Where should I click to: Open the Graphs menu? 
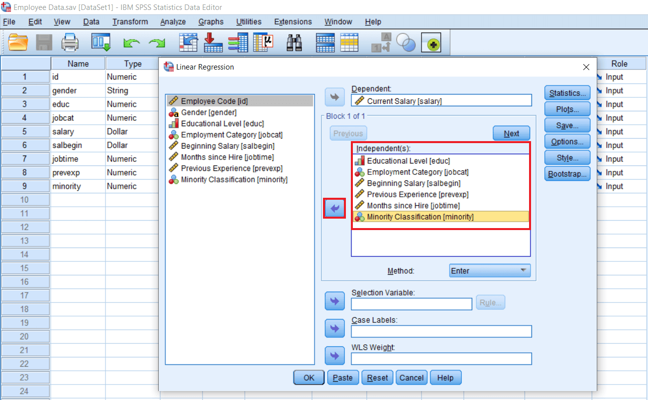pyautogui.click(x=211, y=22)
